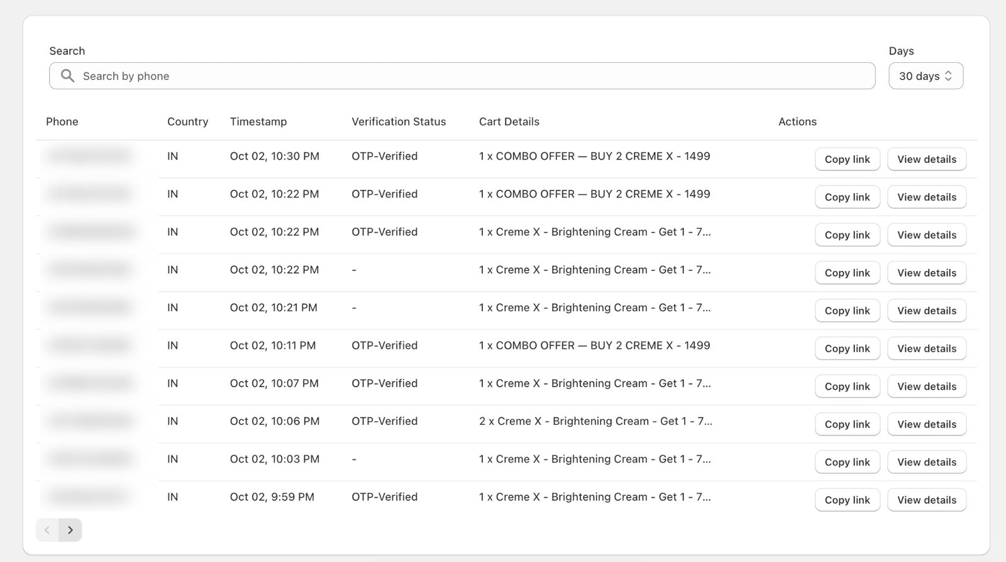View details of the 10:07 PM order

[x=927, y=386]
